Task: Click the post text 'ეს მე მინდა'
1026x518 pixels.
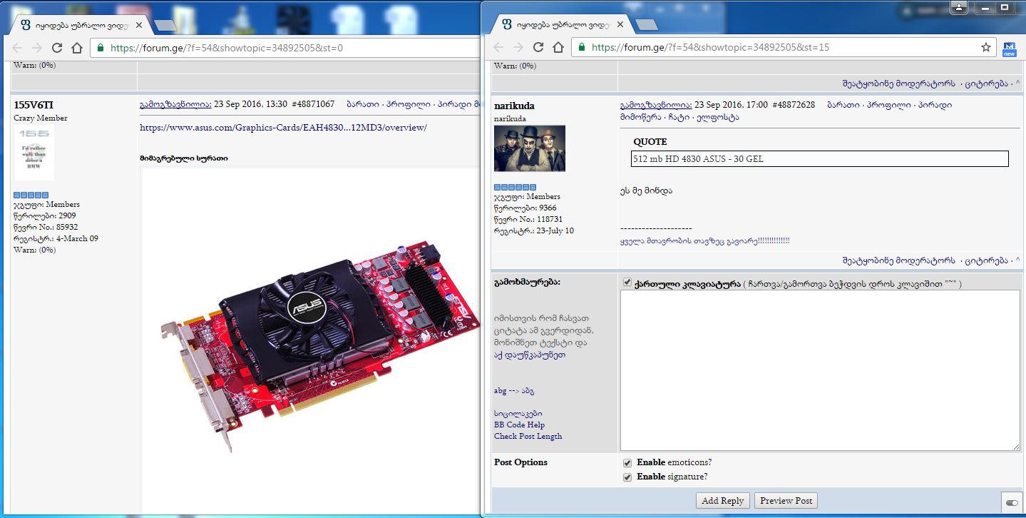Action: 646,191
